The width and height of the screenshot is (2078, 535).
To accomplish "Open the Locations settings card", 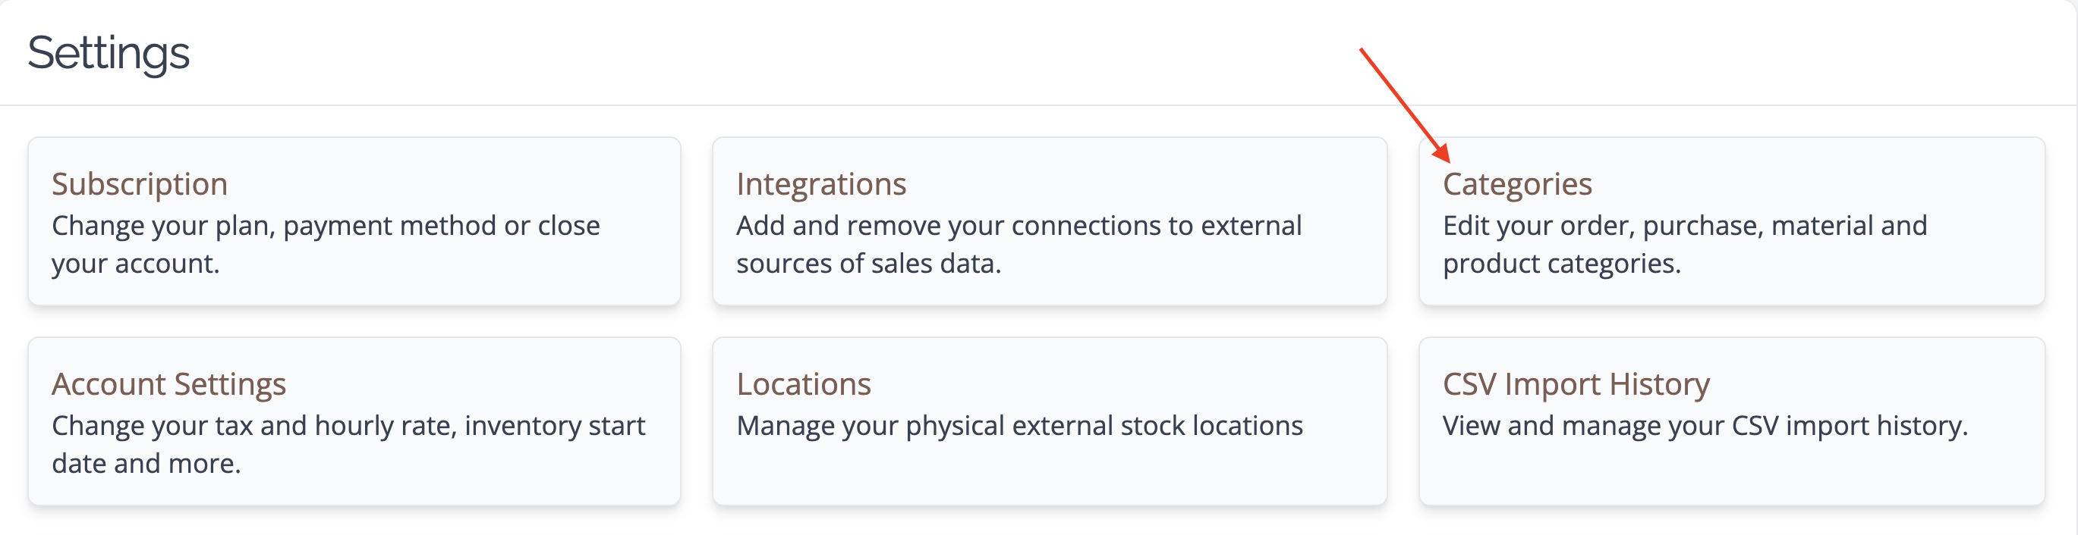I will [1050, 421].
